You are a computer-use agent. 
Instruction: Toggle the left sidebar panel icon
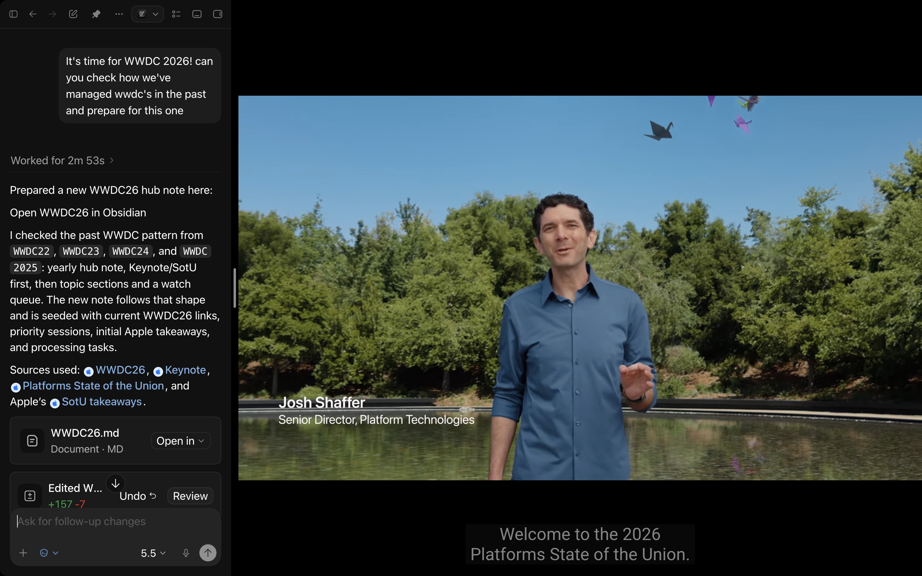(13, 14)
